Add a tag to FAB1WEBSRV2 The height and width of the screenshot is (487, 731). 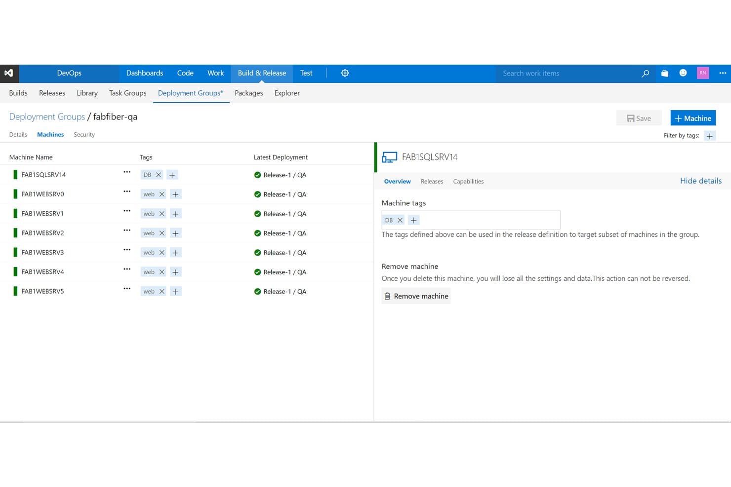tap(175, 233)
